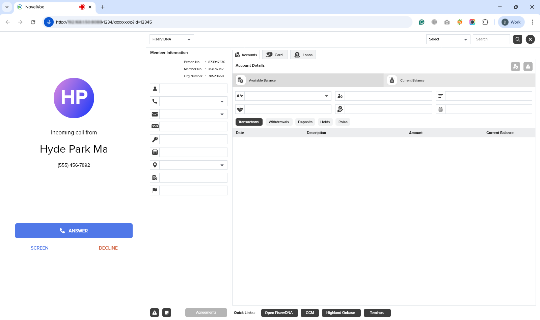Expand the email dropdown
The image size is (540, 320).
point(222,114)
